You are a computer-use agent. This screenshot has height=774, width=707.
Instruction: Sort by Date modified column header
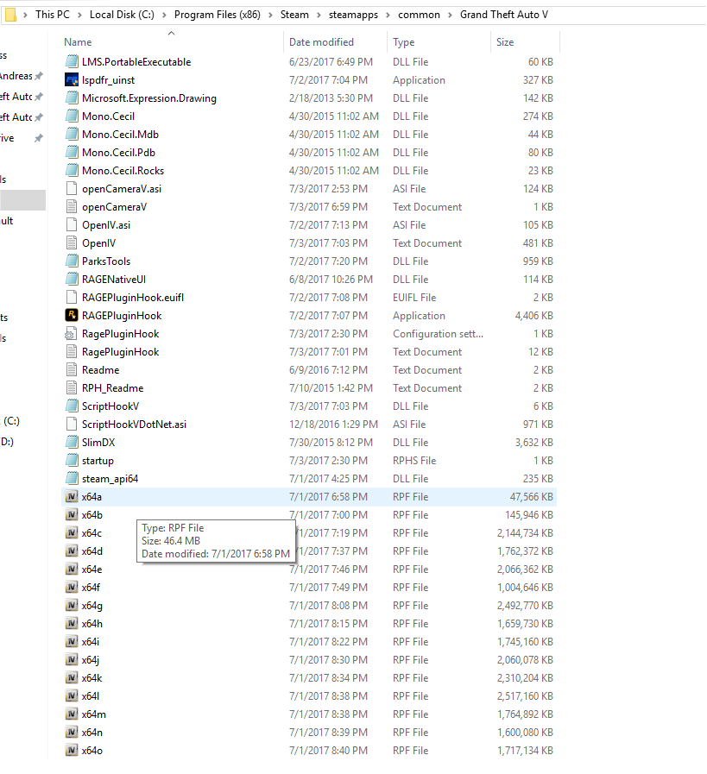click(x=321, y=42)
